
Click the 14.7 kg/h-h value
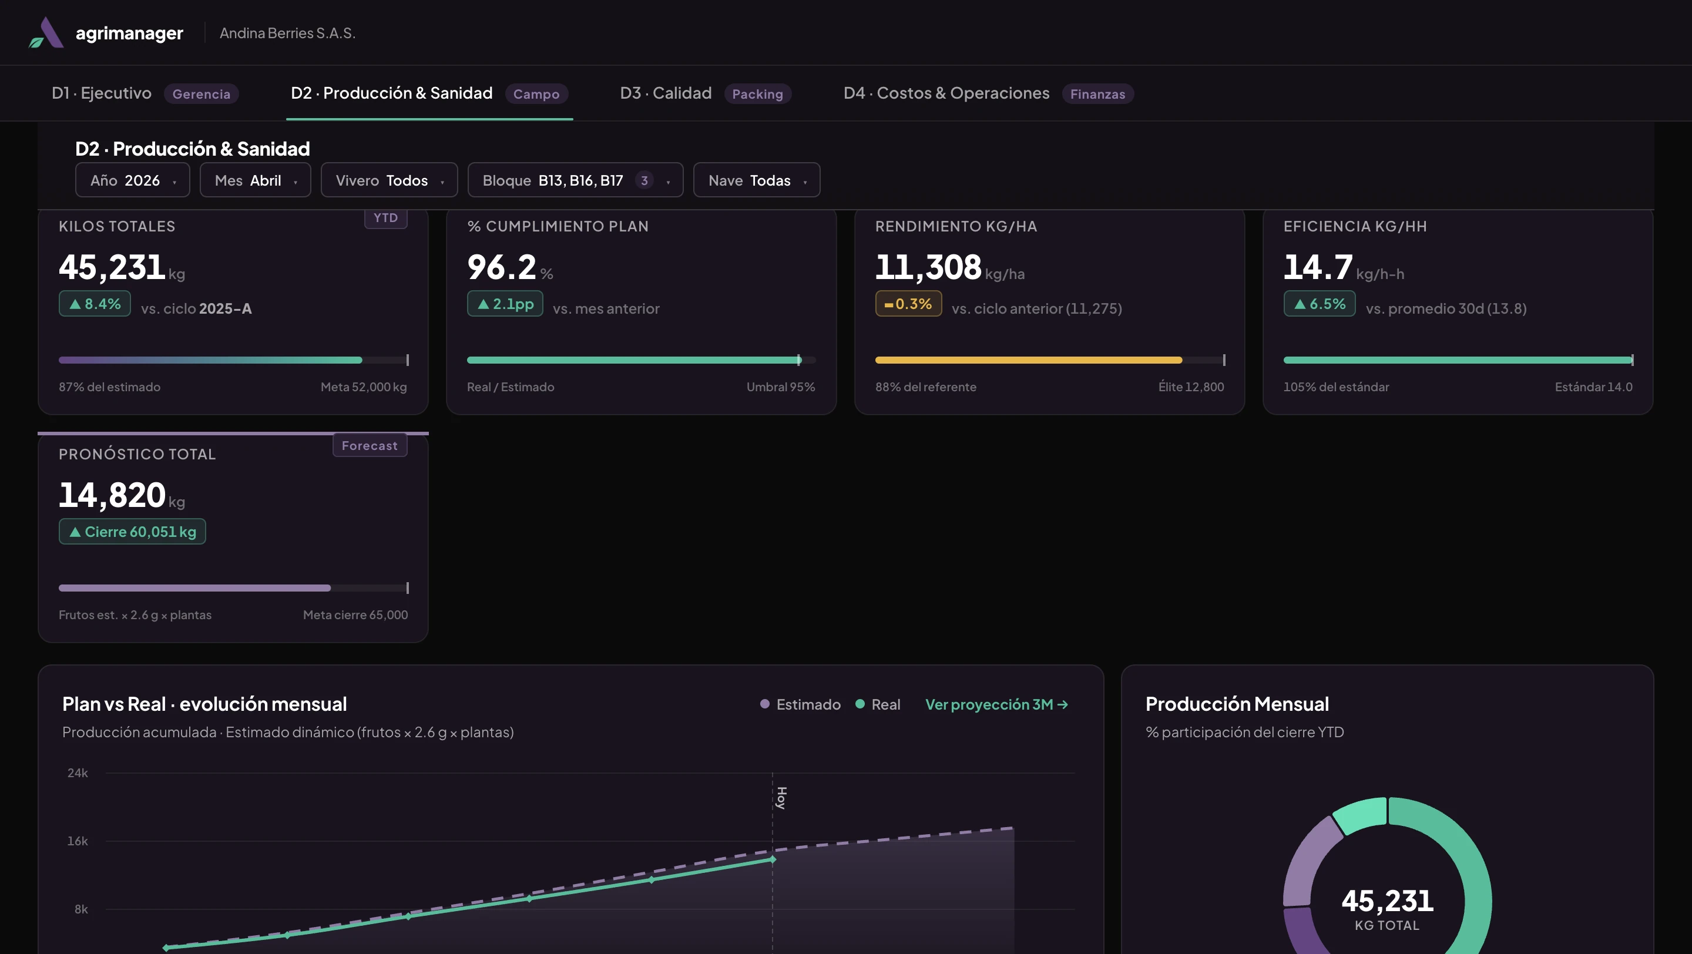click(x=1318, y=267)
